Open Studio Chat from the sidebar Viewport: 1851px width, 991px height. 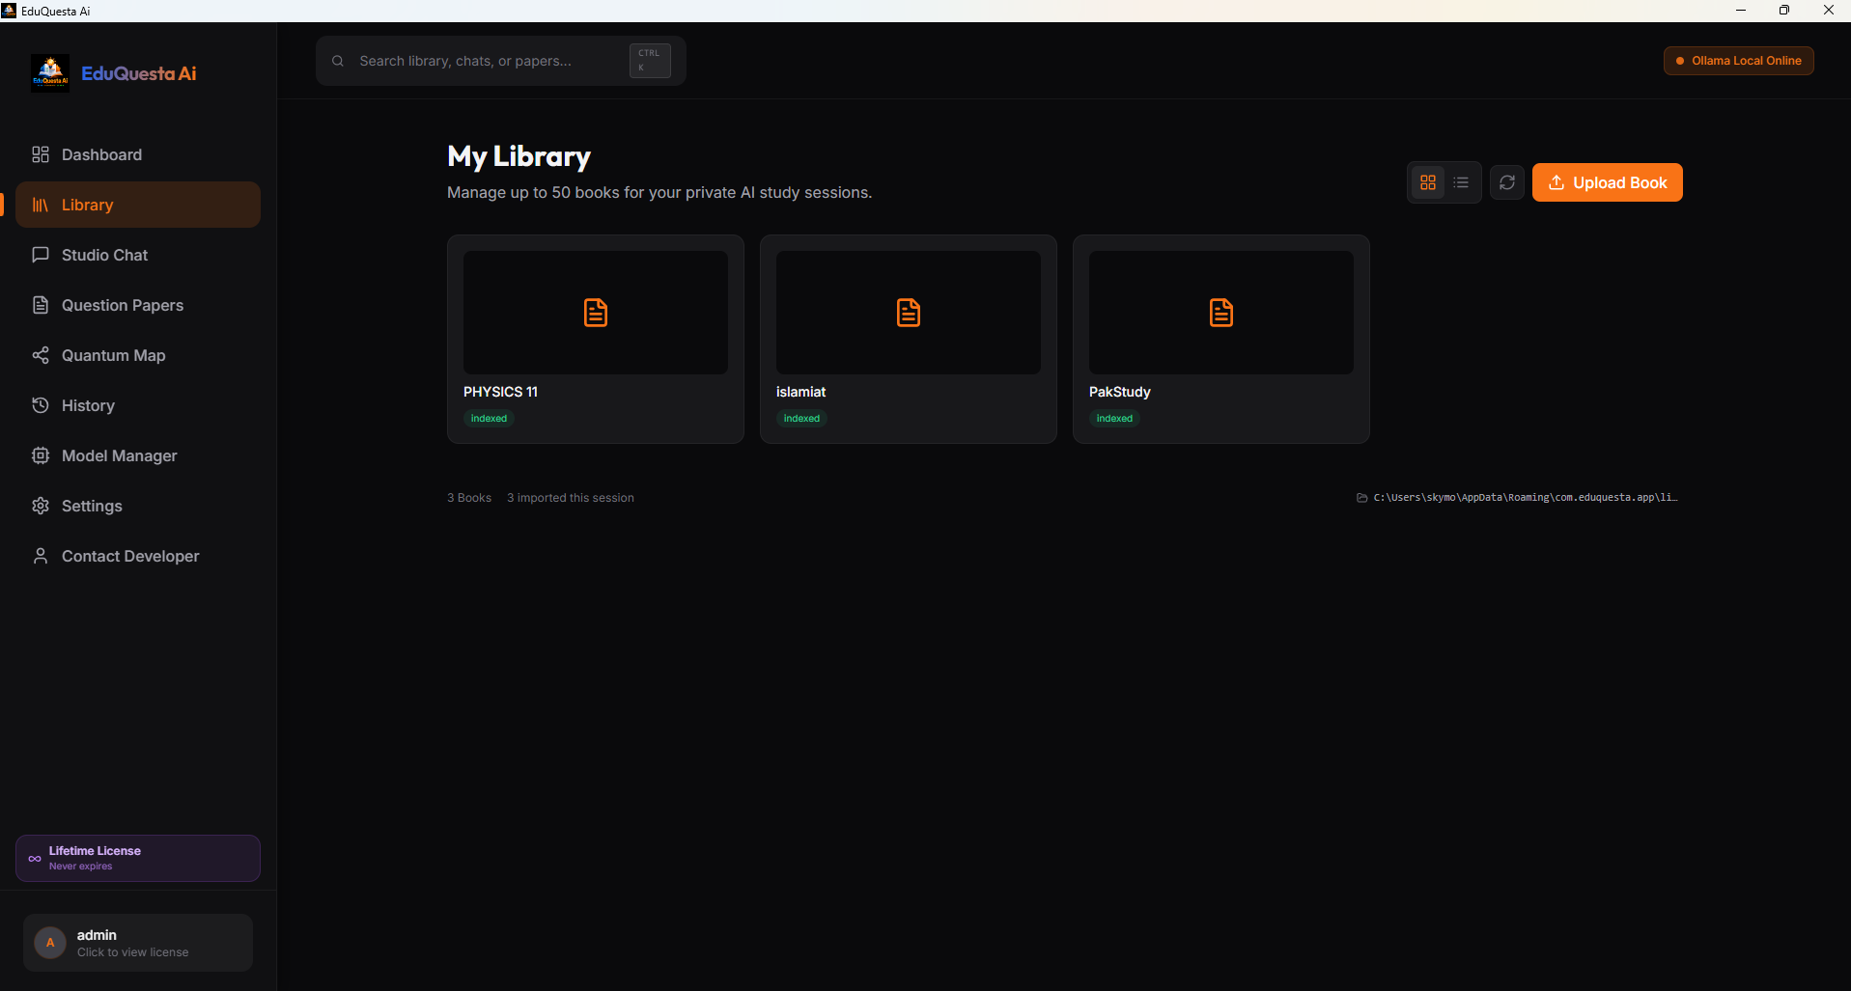104,255
